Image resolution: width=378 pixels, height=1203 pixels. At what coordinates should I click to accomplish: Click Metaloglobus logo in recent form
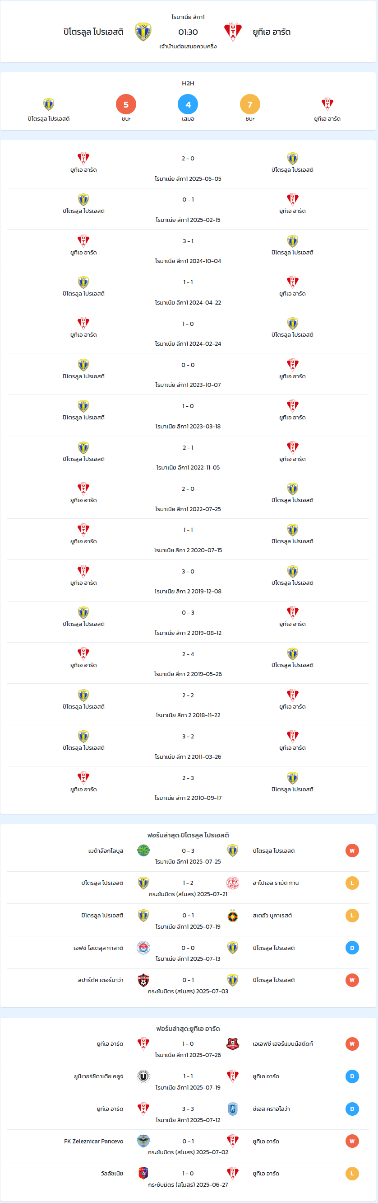[143, 851]
